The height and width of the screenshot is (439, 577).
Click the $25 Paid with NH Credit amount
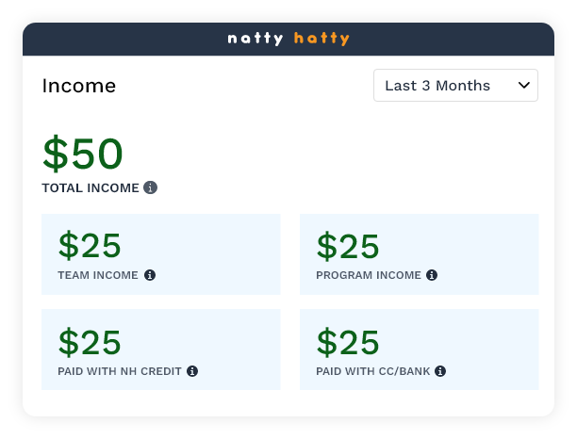[90, 341]
